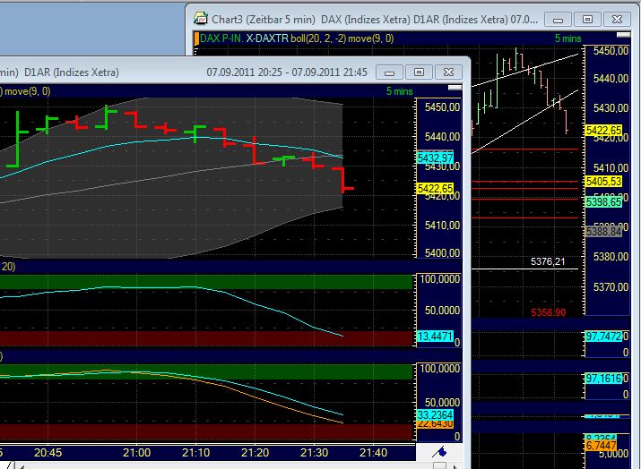Click the '5 mins' label in D1AR window
The image size is (641, 469).
tap(400, 91)
